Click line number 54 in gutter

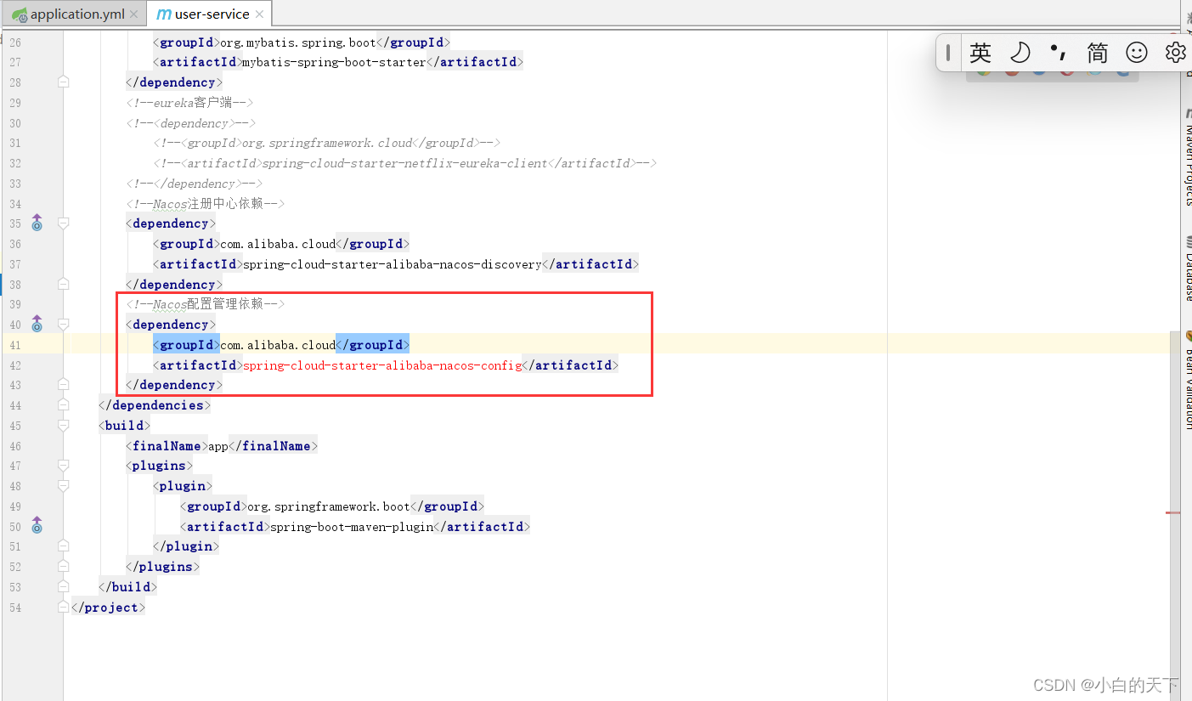[15, 608]
